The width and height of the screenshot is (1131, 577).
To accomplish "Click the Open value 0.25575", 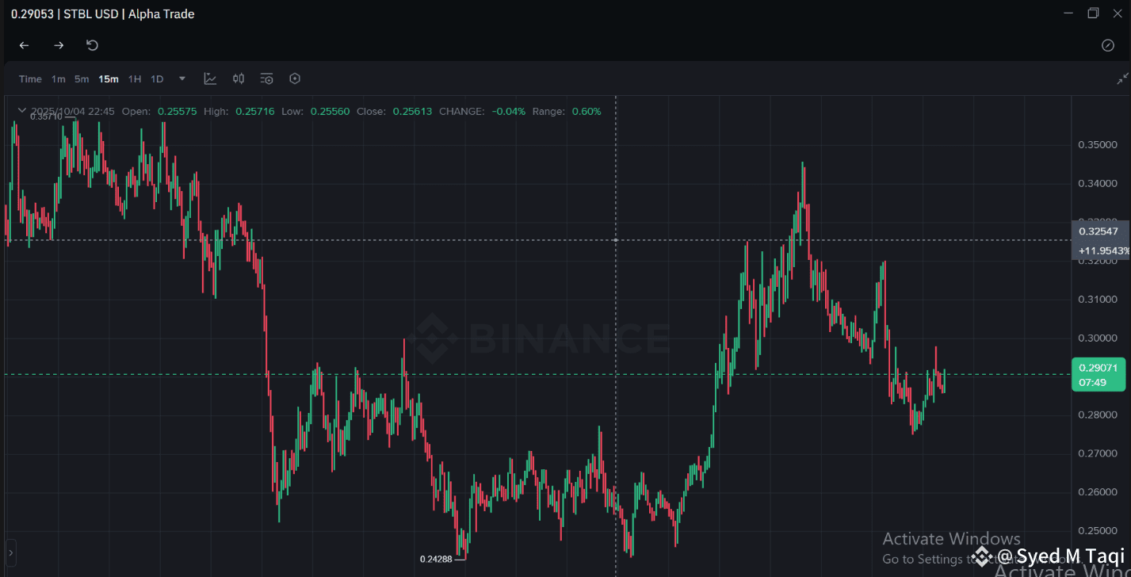I will (x=177, y=111).
